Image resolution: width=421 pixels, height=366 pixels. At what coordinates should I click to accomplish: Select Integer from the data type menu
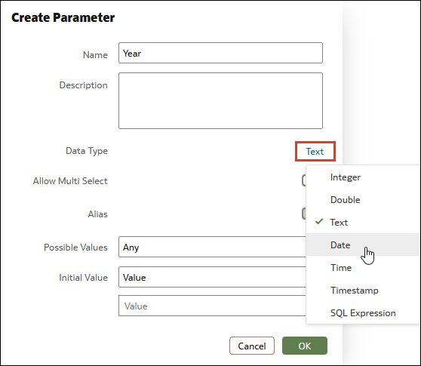coord(362,177)
